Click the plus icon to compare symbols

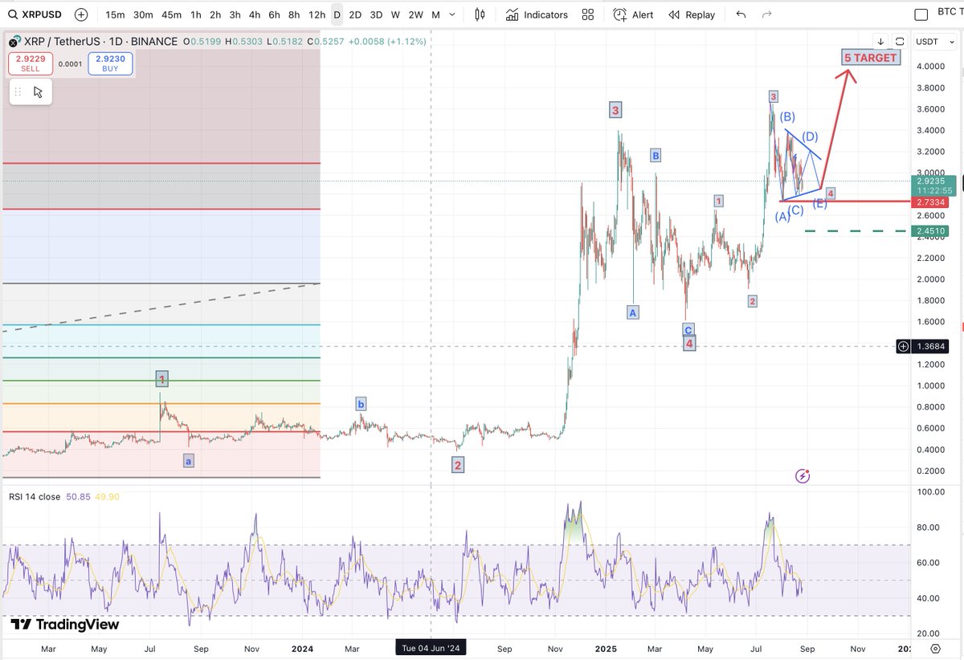click(x=79, y=14)
